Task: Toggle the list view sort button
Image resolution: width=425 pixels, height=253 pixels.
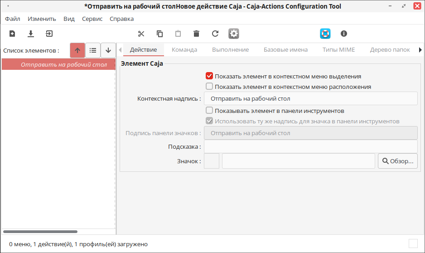Action: coord(93,50)
